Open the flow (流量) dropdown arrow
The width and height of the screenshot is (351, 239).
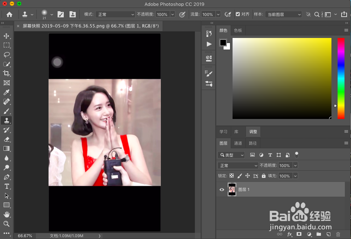(x=218, y=14)
